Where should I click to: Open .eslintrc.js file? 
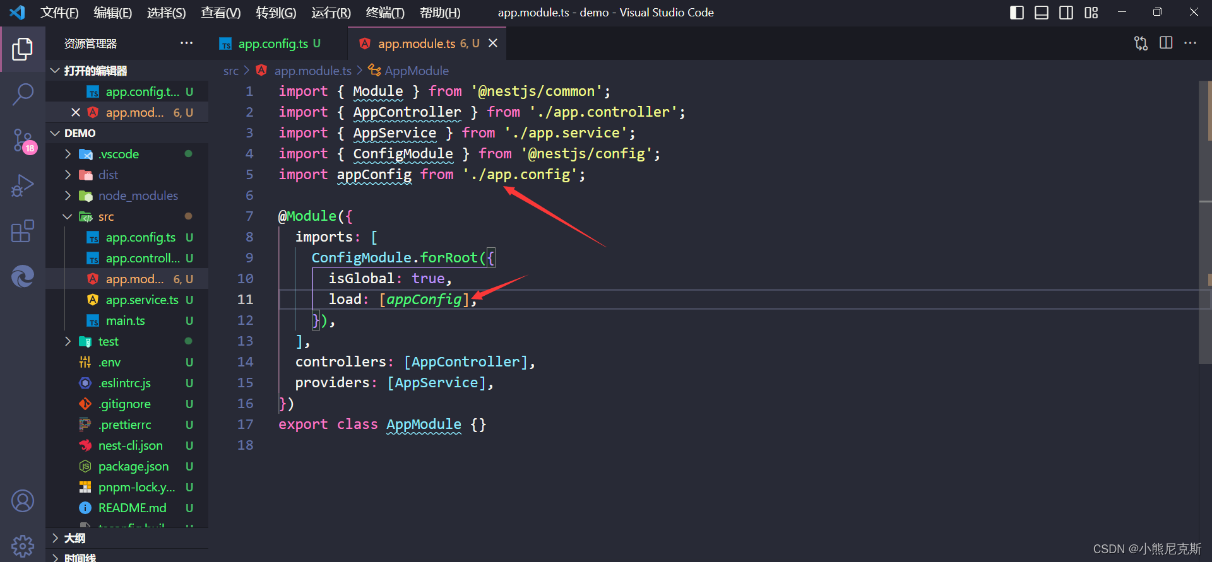click(x=127, y=383)
